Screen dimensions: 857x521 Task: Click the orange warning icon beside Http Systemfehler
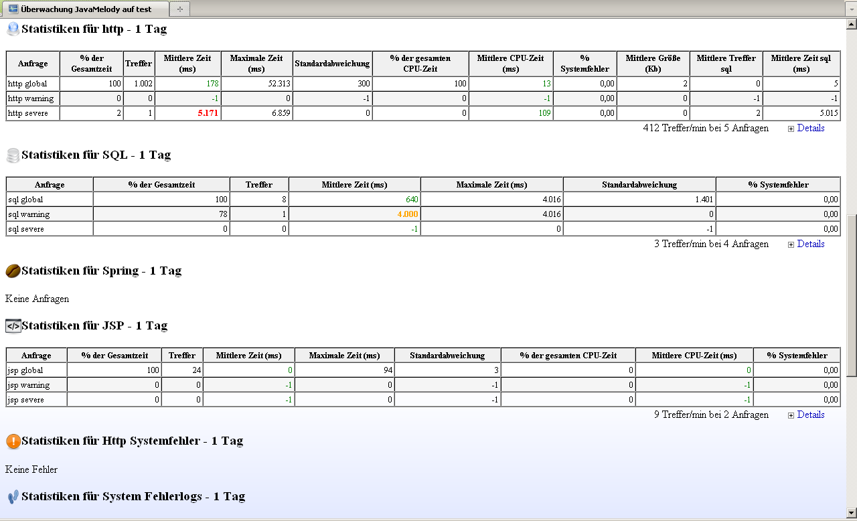(13, 441)
